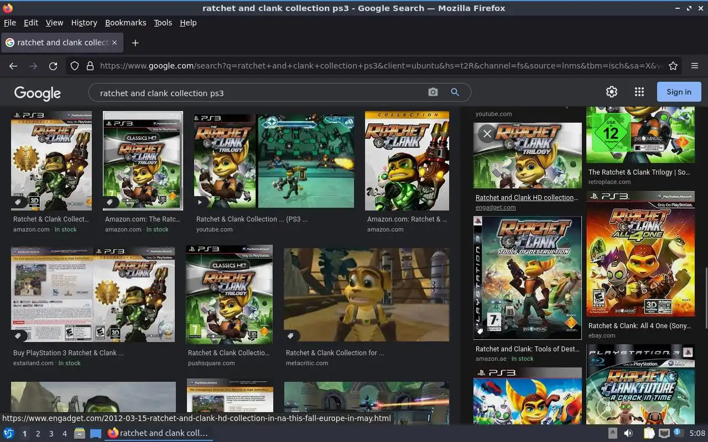The width and height of the screenshot is (708, 442).
Task: Open the large Trilogy preview image
Action: click(x=528, y=155)
